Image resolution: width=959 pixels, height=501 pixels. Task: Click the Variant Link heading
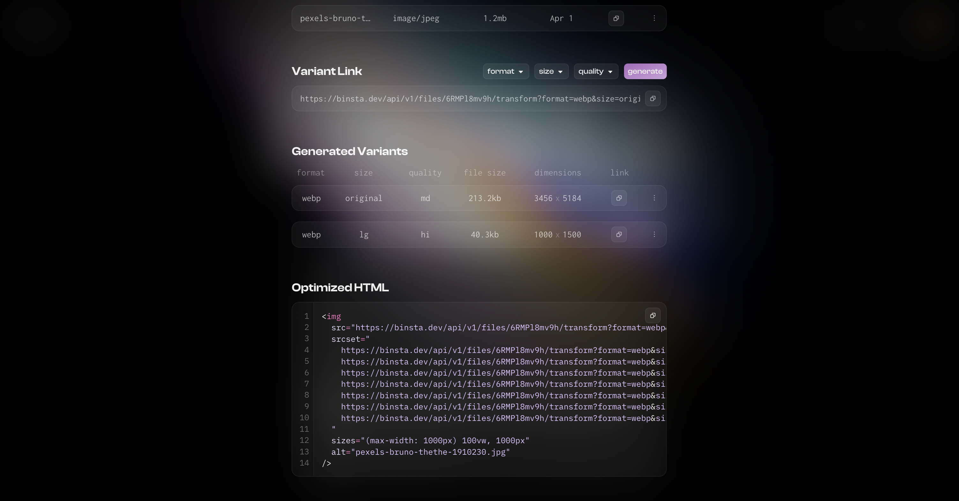coord(327,71)
